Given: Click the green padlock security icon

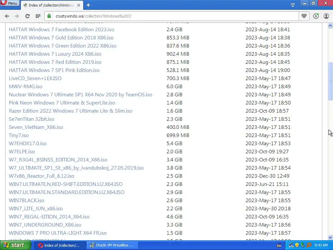Looking at the screenshot, I should coord(49,16).
